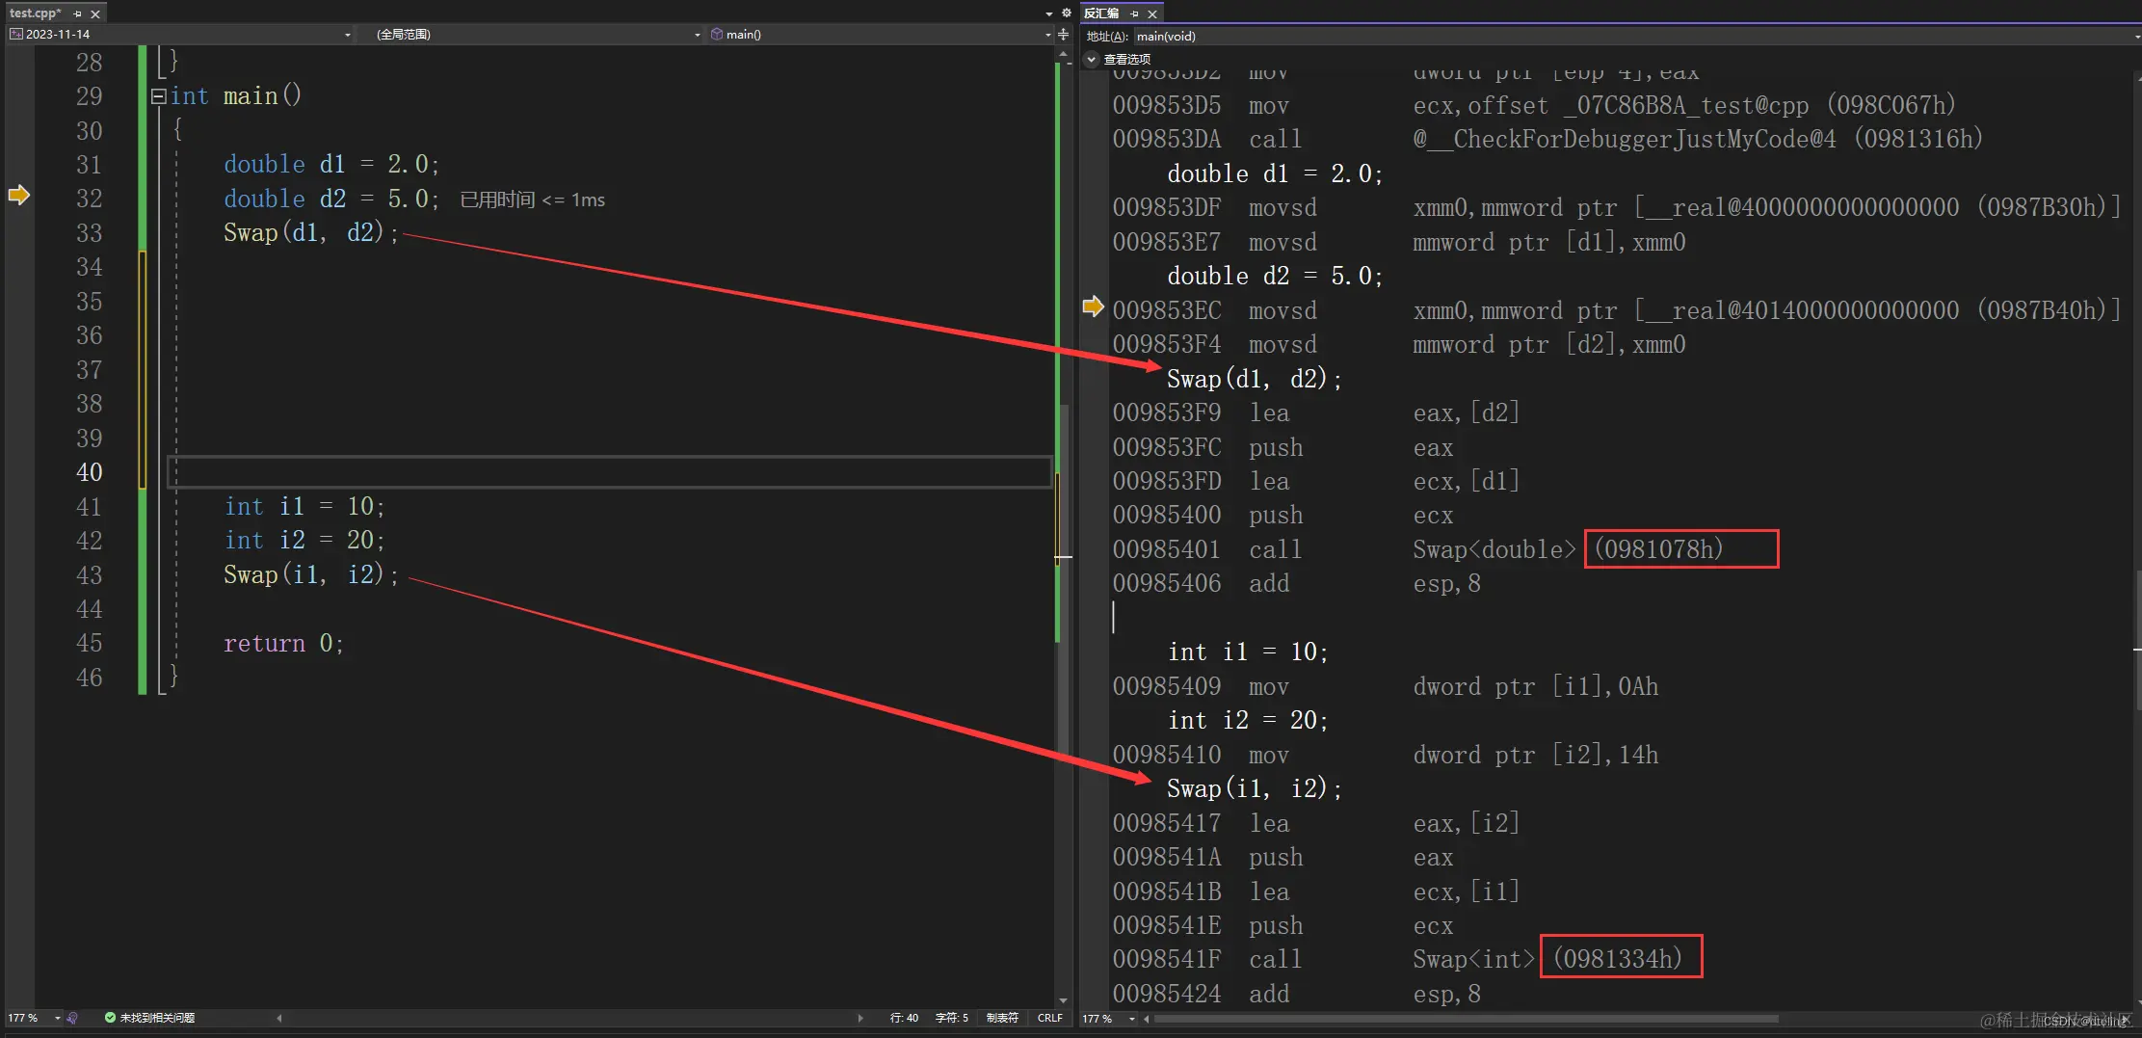Click the 009853FC 'push eax' instruction
The width and height of the screenshot is (2142, 1038).
click(x=1283, y=448)
